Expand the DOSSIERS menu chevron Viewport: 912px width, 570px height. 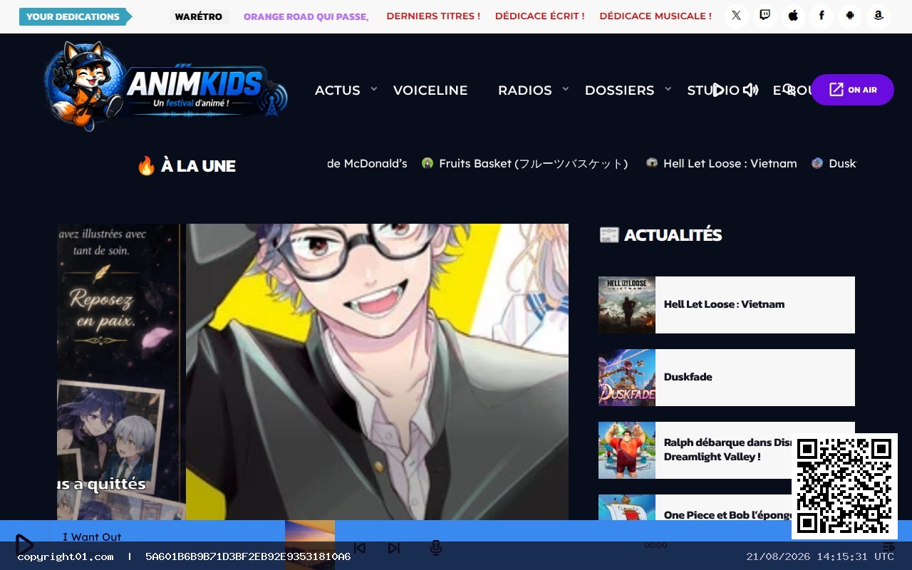(668, 89)
